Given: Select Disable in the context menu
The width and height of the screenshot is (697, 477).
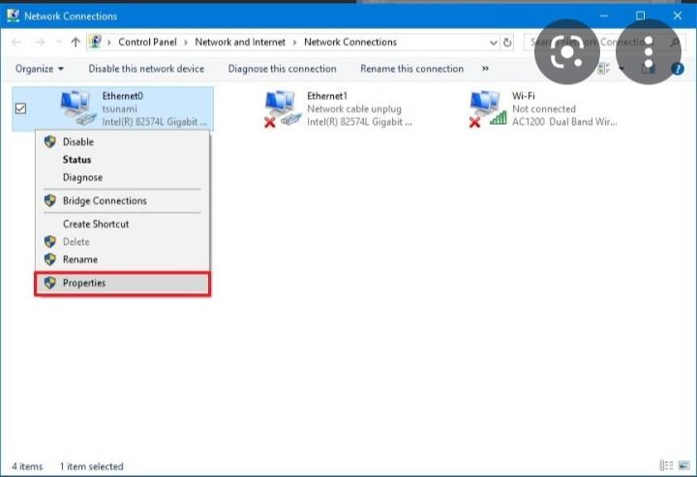Looking at the screenshot, I should coord(78,142).
